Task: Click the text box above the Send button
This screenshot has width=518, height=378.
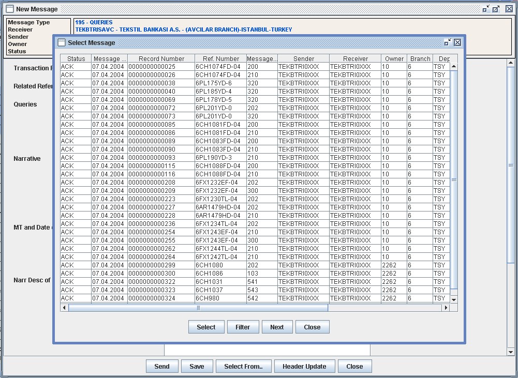Action: [267, 350]
